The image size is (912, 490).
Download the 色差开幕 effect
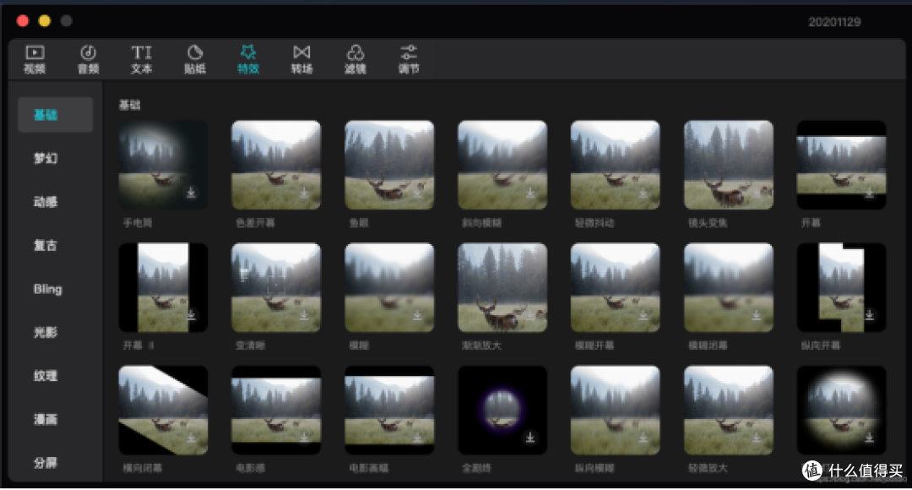[x=304, y=193]
